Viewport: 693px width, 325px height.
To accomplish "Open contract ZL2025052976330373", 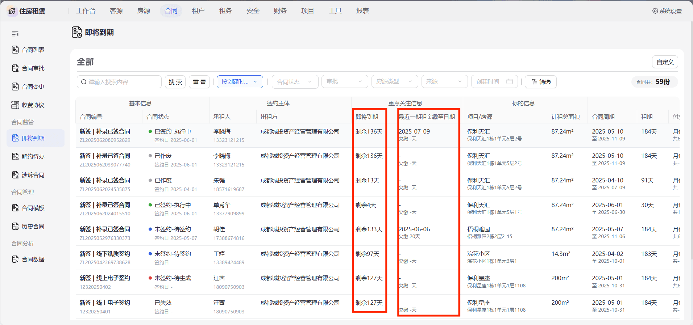I will 105,238.
